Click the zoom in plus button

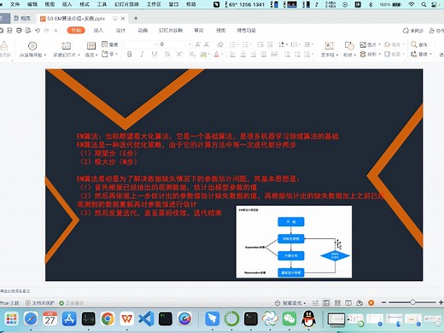(x=441, y=302)
